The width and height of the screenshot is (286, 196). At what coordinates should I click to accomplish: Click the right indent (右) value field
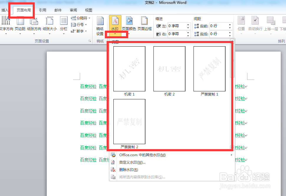pyautogui.click(x=177, y=34)
